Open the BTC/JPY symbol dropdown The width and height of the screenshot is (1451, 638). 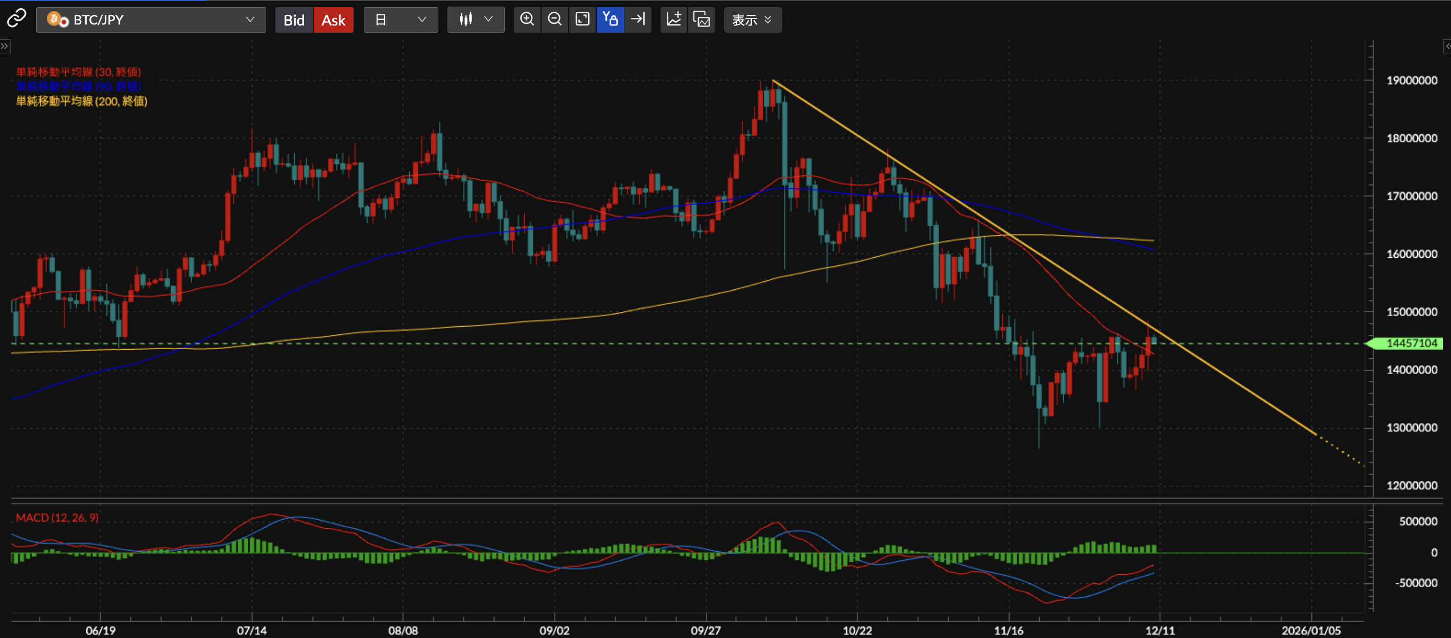151,20
